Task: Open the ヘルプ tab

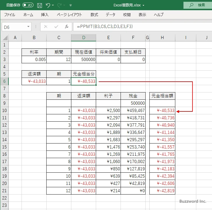Action: (159, 15)
